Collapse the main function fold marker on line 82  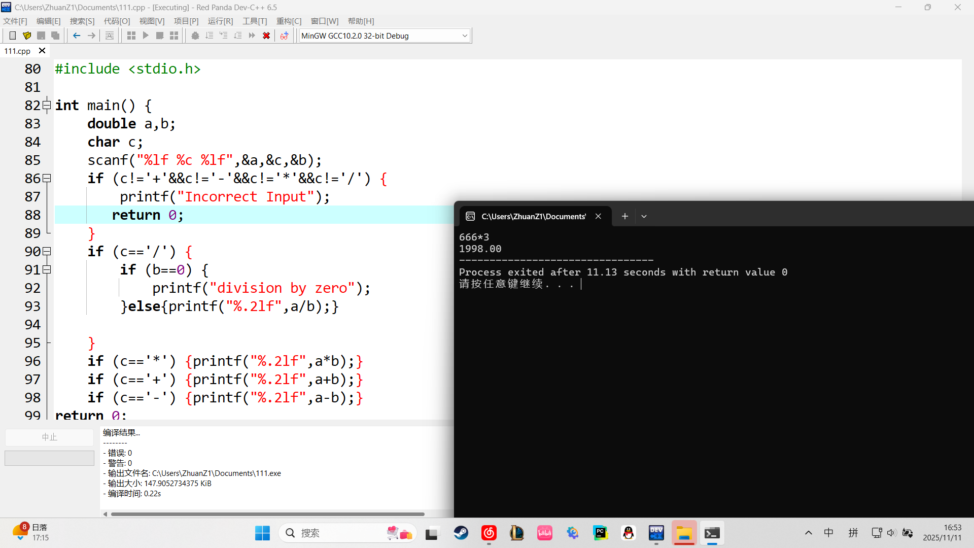point(47,106)
